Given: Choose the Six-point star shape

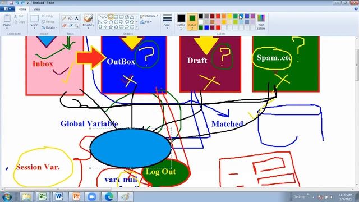Looking at the screenshot, I should click(x=116, y=27).
